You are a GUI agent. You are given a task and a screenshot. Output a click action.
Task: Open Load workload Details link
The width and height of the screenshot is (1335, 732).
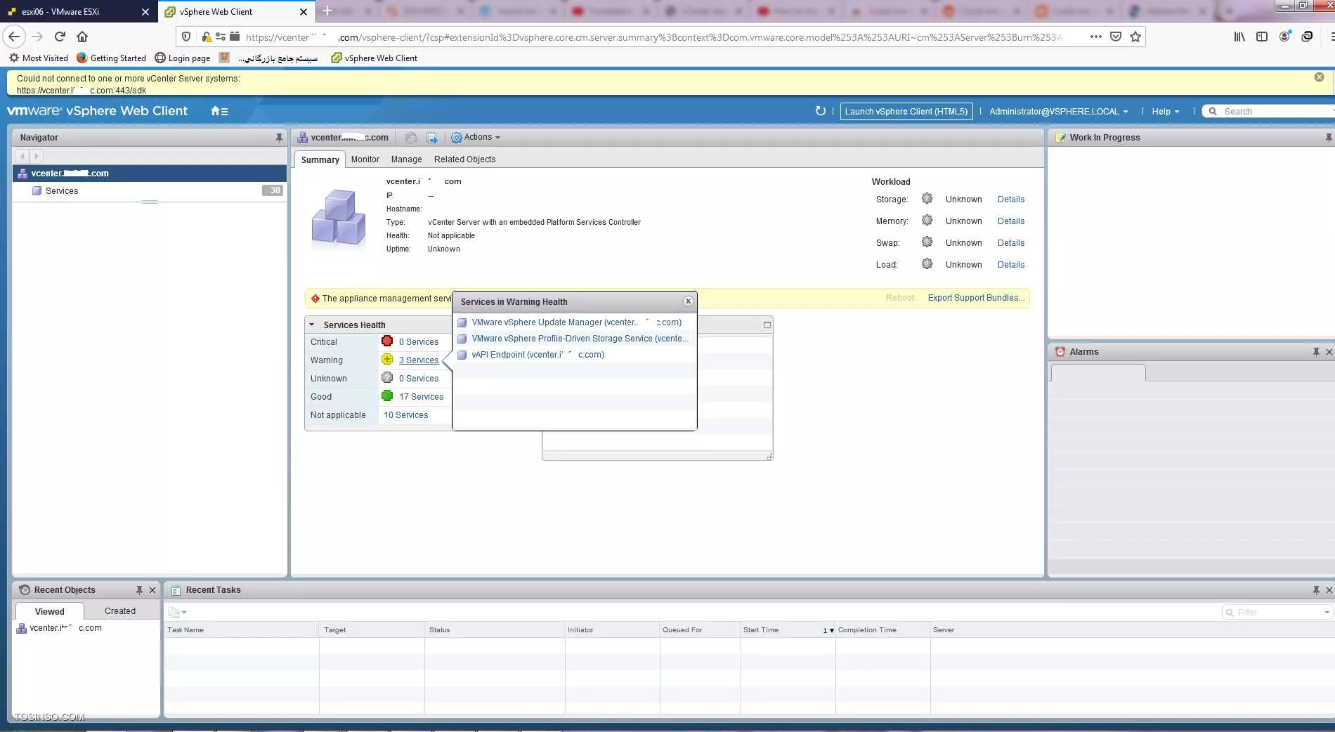(x=1010, y=265)
